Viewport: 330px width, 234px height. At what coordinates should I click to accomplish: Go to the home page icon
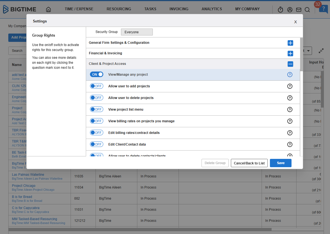(x=48, y=9)
